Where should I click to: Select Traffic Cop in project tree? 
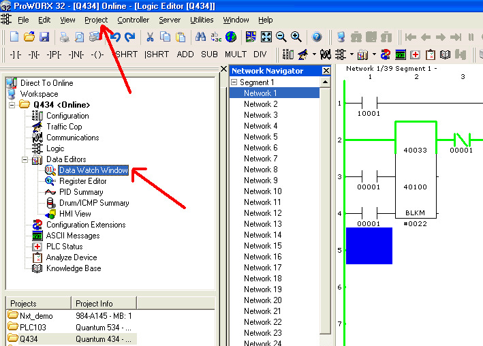pos(64,127)
